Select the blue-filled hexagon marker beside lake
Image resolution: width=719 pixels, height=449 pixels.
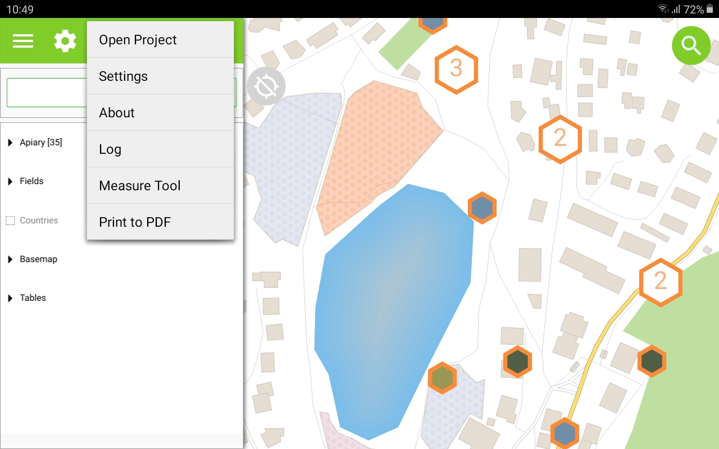pyautogui.click(x=482, y=208)
